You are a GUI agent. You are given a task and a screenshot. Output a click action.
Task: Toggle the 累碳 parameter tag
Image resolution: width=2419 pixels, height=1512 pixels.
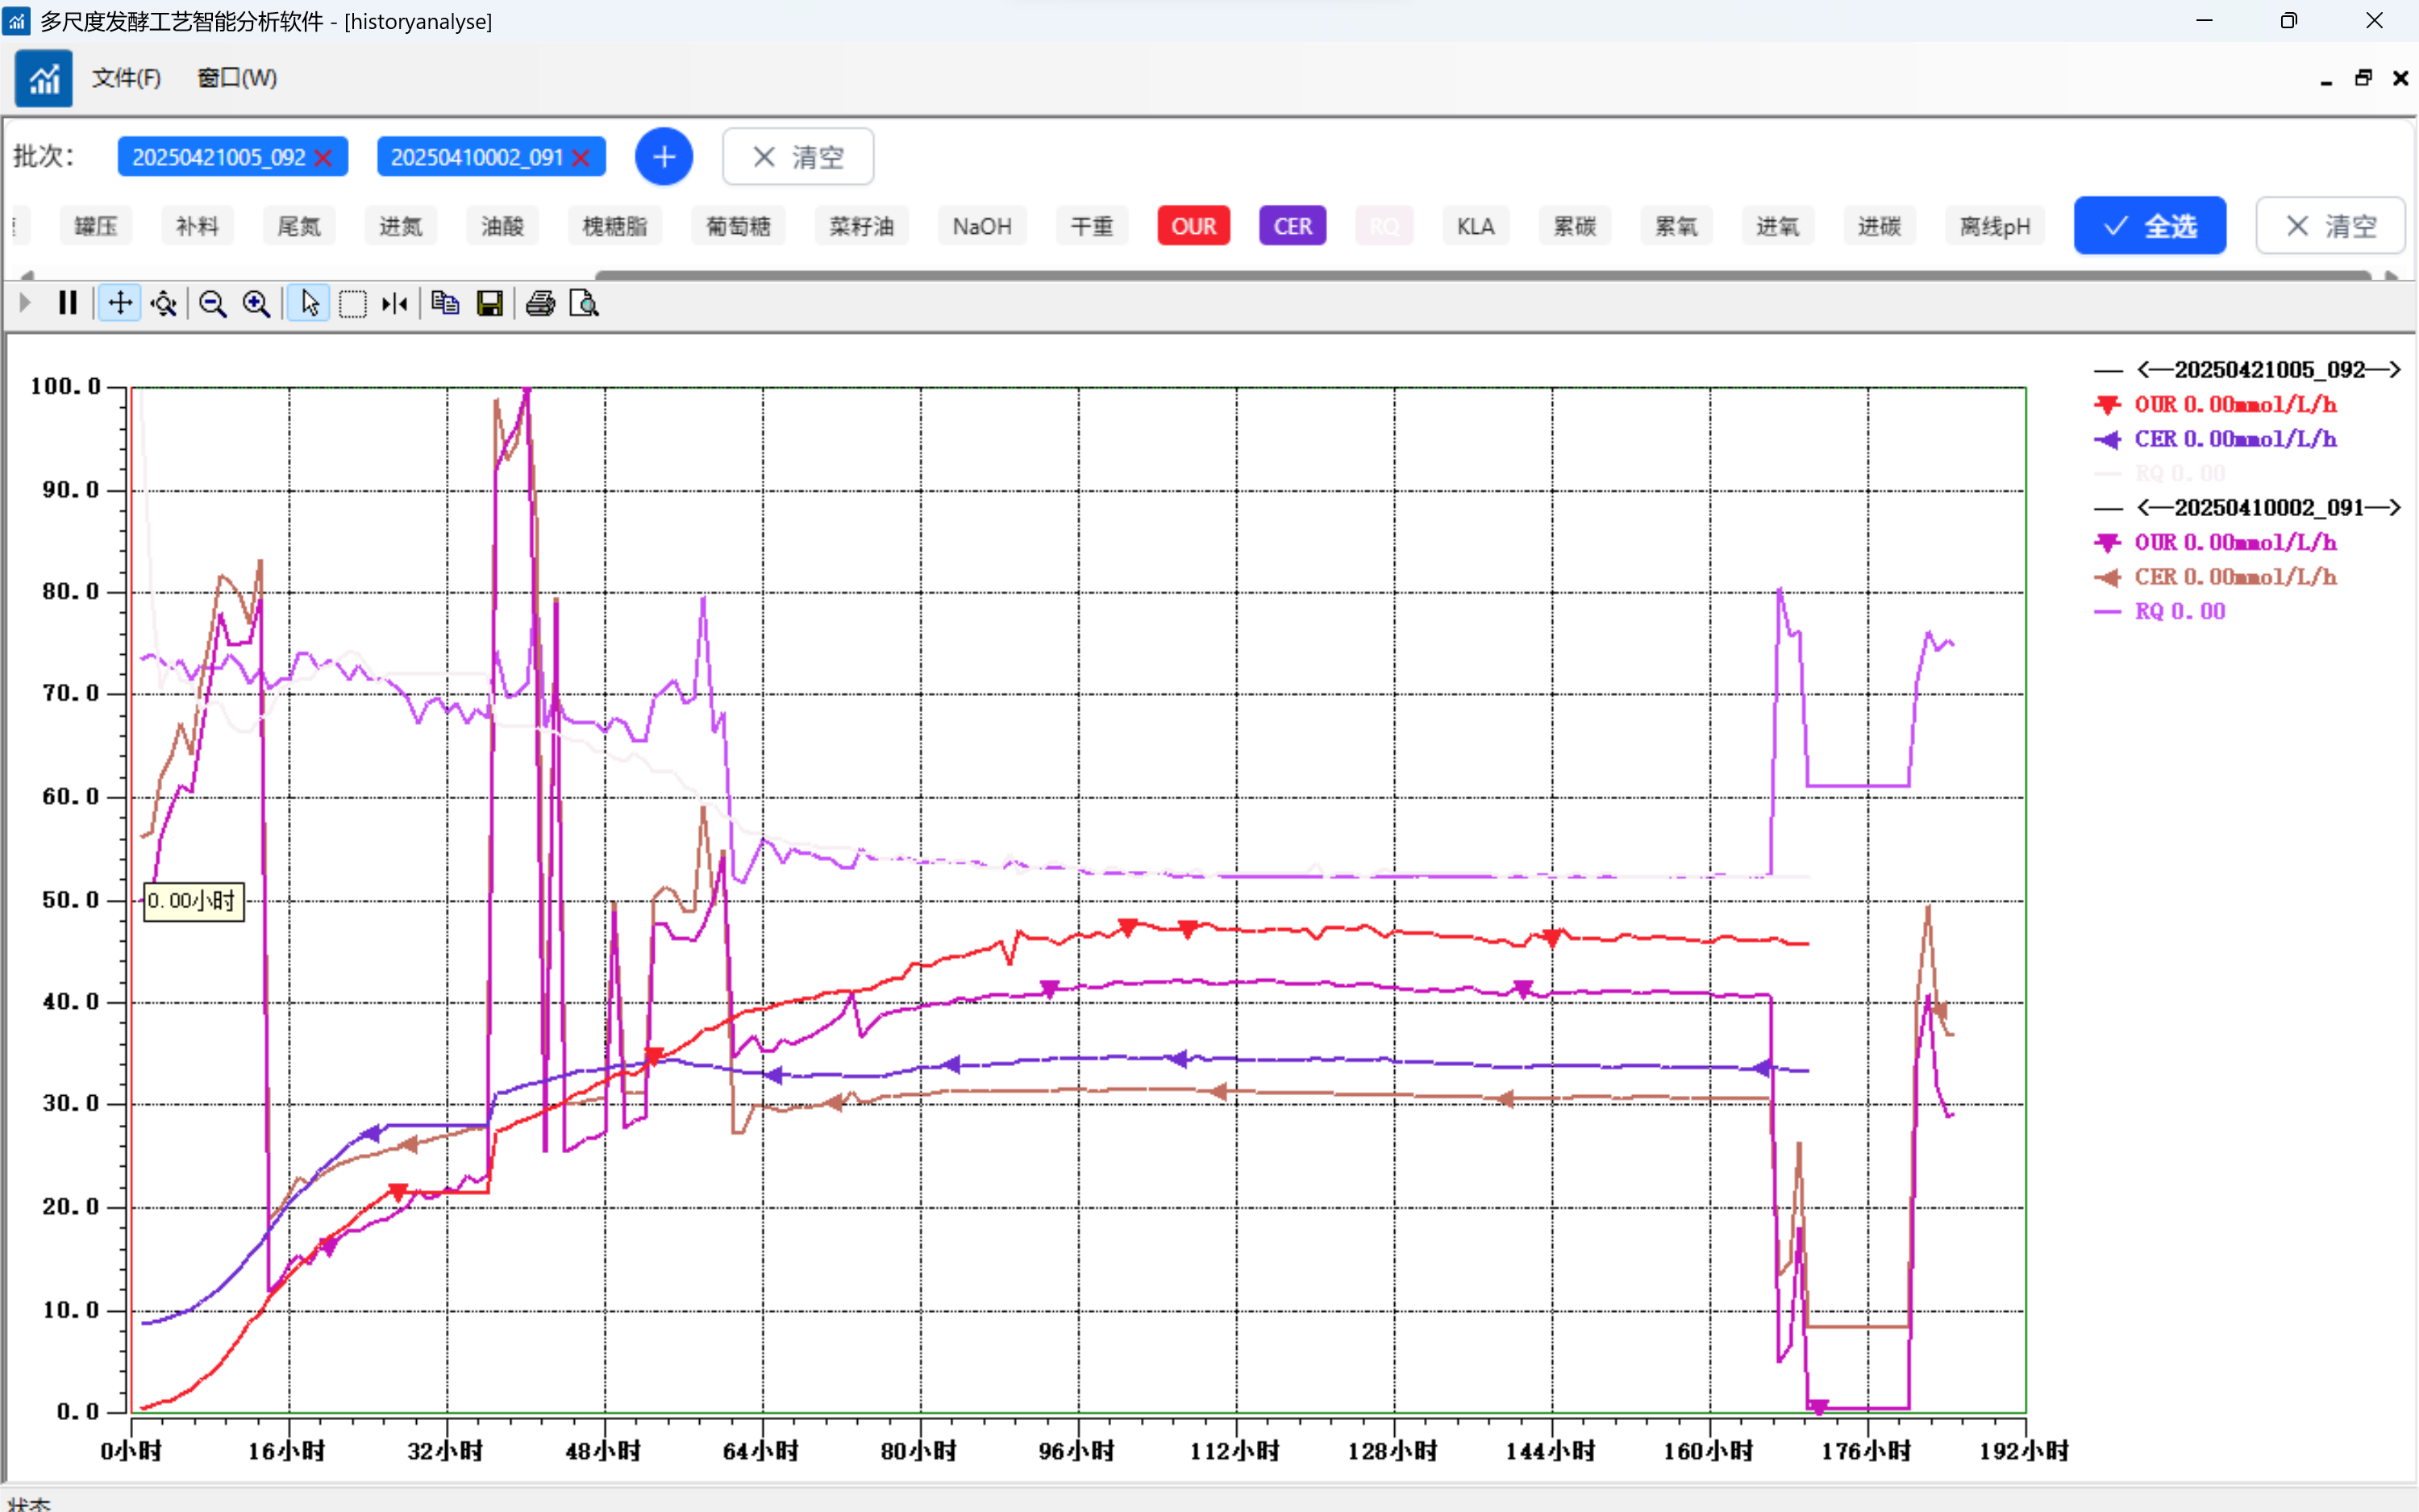(1574, 226)
